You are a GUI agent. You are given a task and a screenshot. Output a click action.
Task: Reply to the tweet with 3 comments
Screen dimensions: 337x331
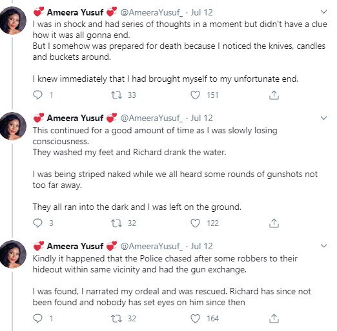[37, 223]
